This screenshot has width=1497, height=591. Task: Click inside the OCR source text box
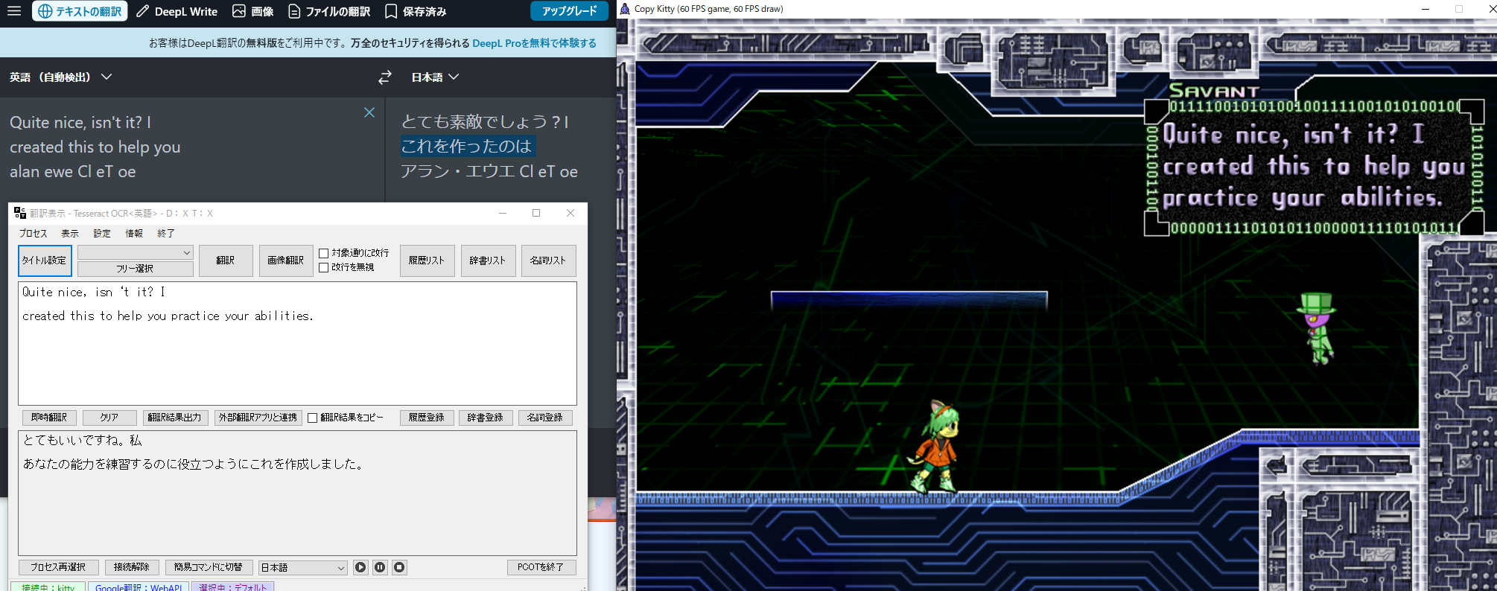pos(297,343)
